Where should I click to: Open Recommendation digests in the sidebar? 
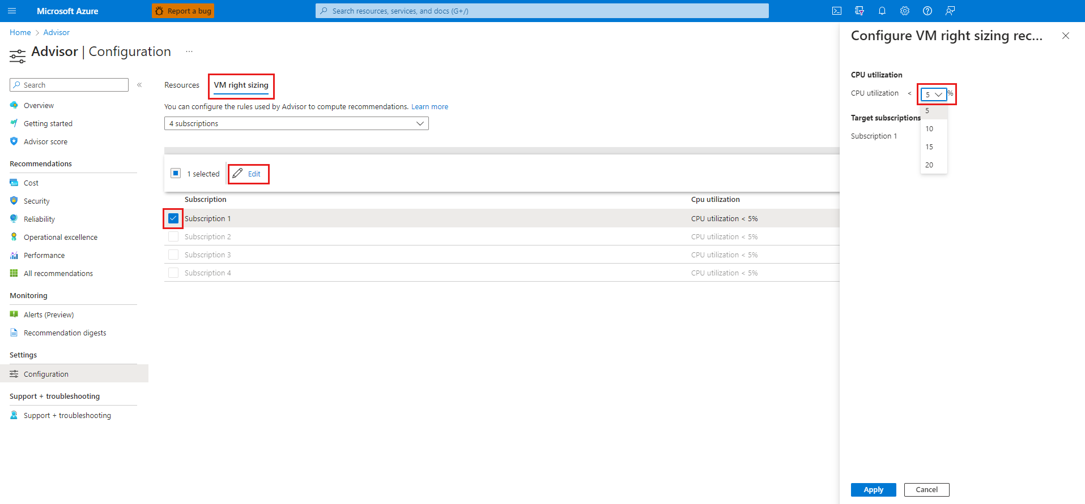click(x=65, y=333)
